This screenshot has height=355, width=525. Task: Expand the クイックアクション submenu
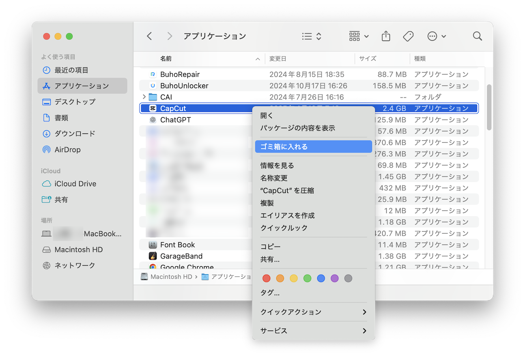tap(313, 312)
